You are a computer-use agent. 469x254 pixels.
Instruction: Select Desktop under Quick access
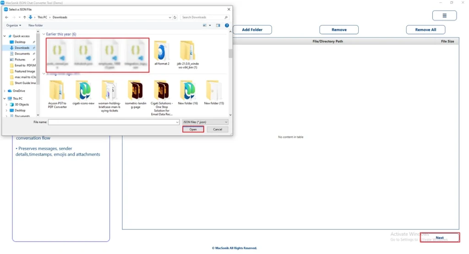pyautogui.click(x=20, y=42)
